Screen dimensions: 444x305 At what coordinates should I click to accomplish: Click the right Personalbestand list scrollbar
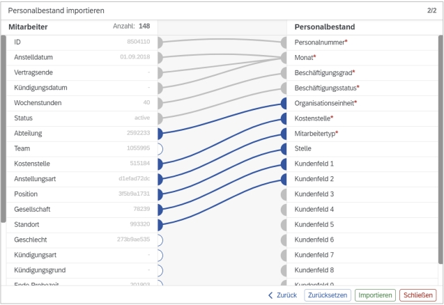click(440, 149)
